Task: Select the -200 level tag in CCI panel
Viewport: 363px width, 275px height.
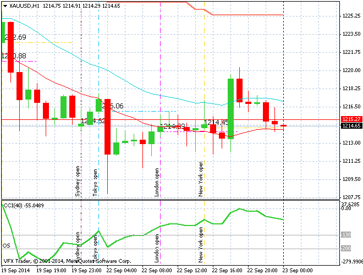Action: pyautogui.click(x=346, y=249)
